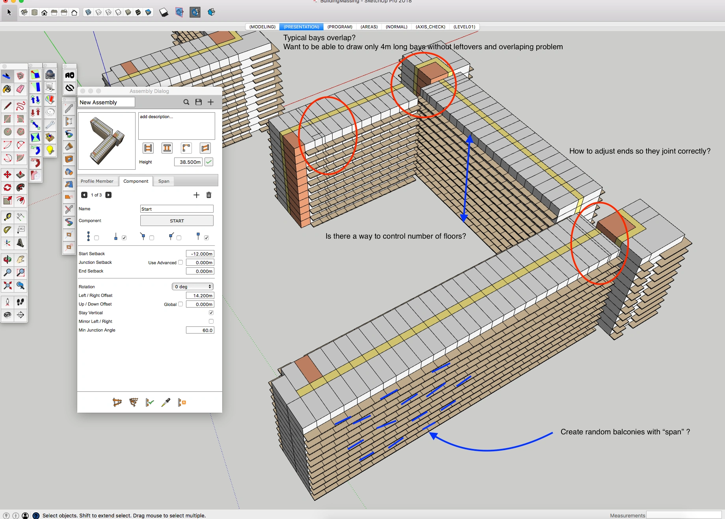
Task: Enable X-ray face style
Action: click(89, 13)
